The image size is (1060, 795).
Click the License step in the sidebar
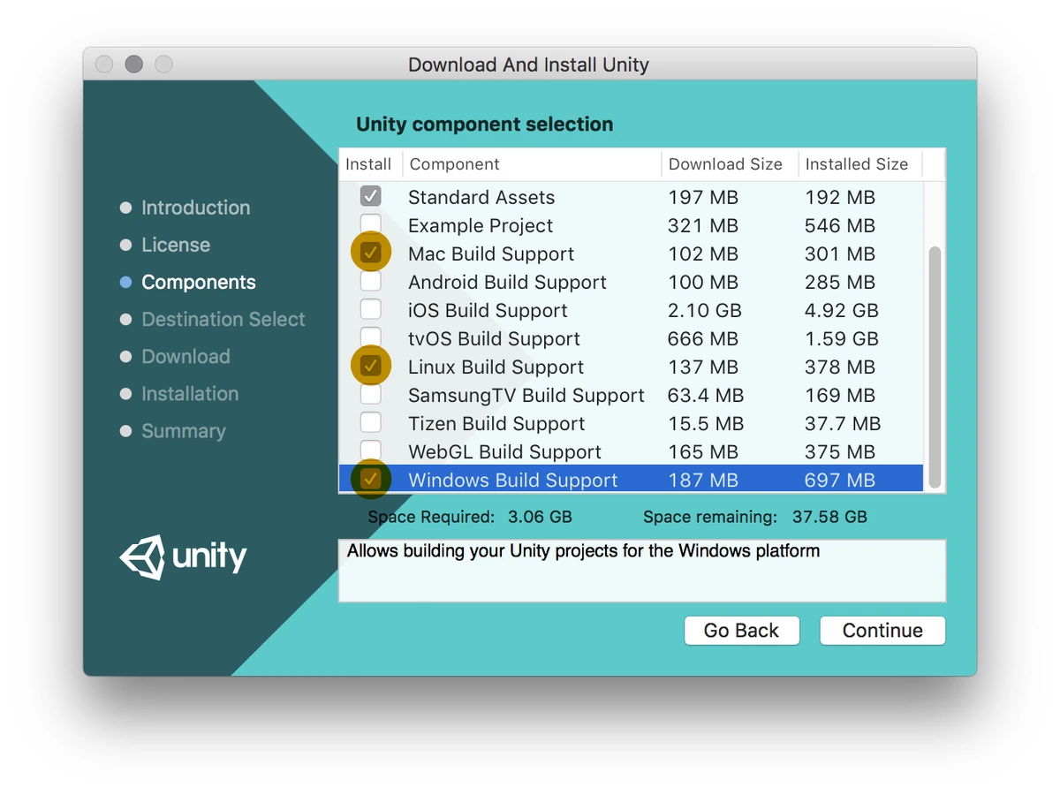coord(174,245)
